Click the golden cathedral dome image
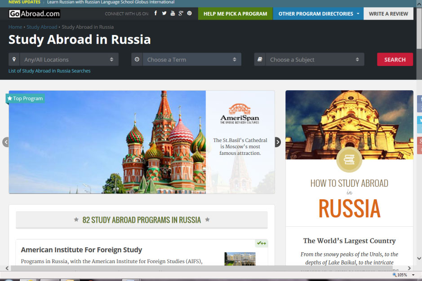This screenshot has width=422, height=281. (349, 125)
